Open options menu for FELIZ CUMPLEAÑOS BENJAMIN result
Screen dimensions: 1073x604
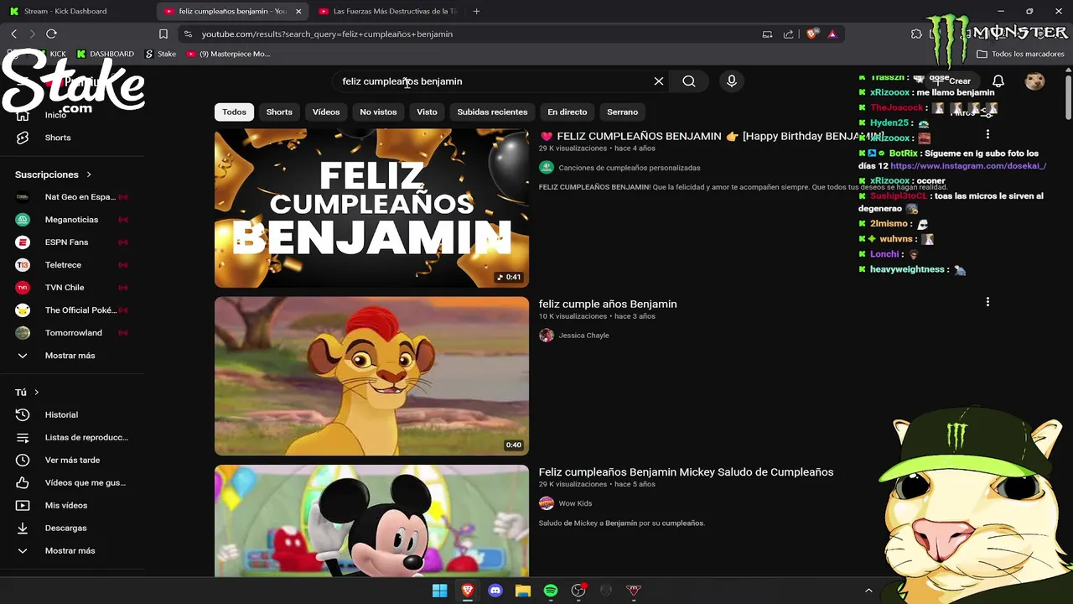(x=987, y=134)
